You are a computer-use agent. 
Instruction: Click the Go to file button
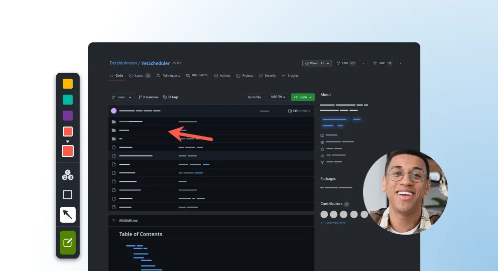coord(254,97)
